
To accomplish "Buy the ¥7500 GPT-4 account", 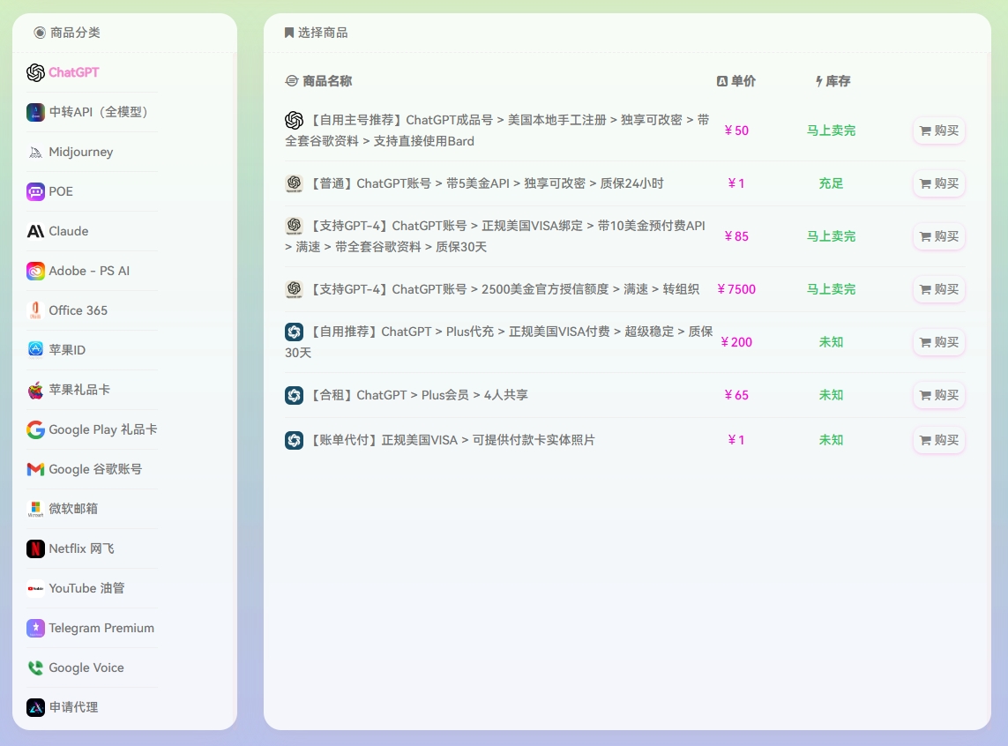I will (938, 290).
